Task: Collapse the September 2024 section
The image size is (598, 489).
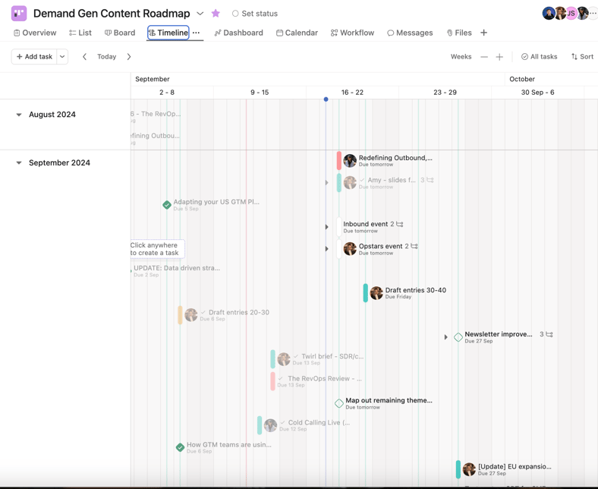Action: point(19,162)
